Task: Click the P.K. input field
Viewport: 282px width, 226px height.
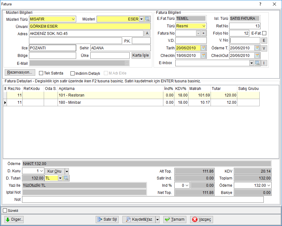Action: pos(141,41)
